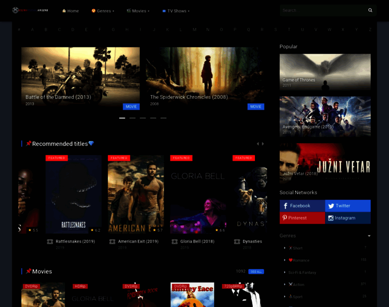This screenshot has width=389, height=307.
Task: Click the icon beside American Exit (2019) title
Action: pyautogui.click(x=112, y=242)
